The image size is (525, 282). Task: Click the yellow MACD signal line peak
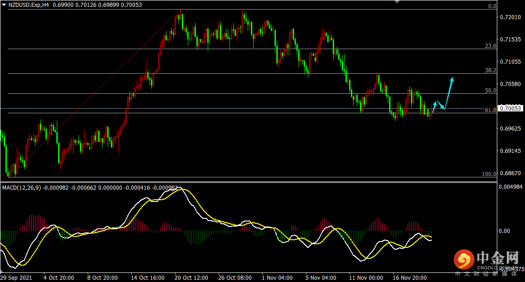pyautogui.click(x=180, y=189)
